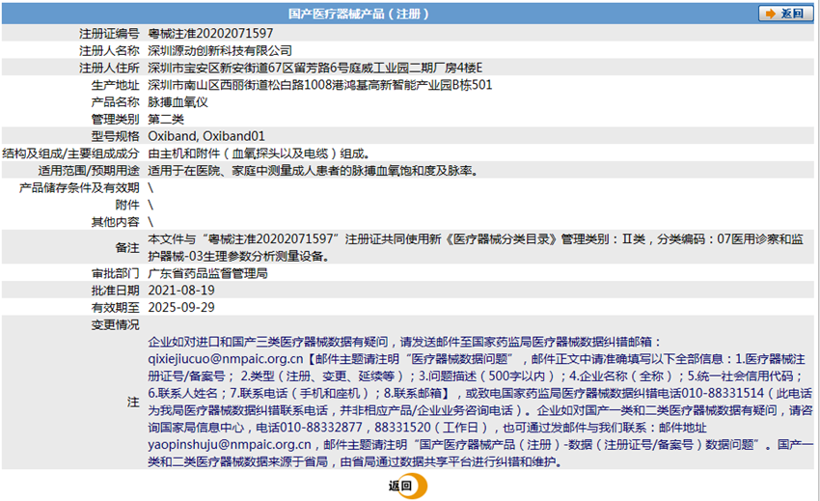Screen dimensions: 820x501
Task: Click approval date 2021-08-19
Action: [181, 291]
